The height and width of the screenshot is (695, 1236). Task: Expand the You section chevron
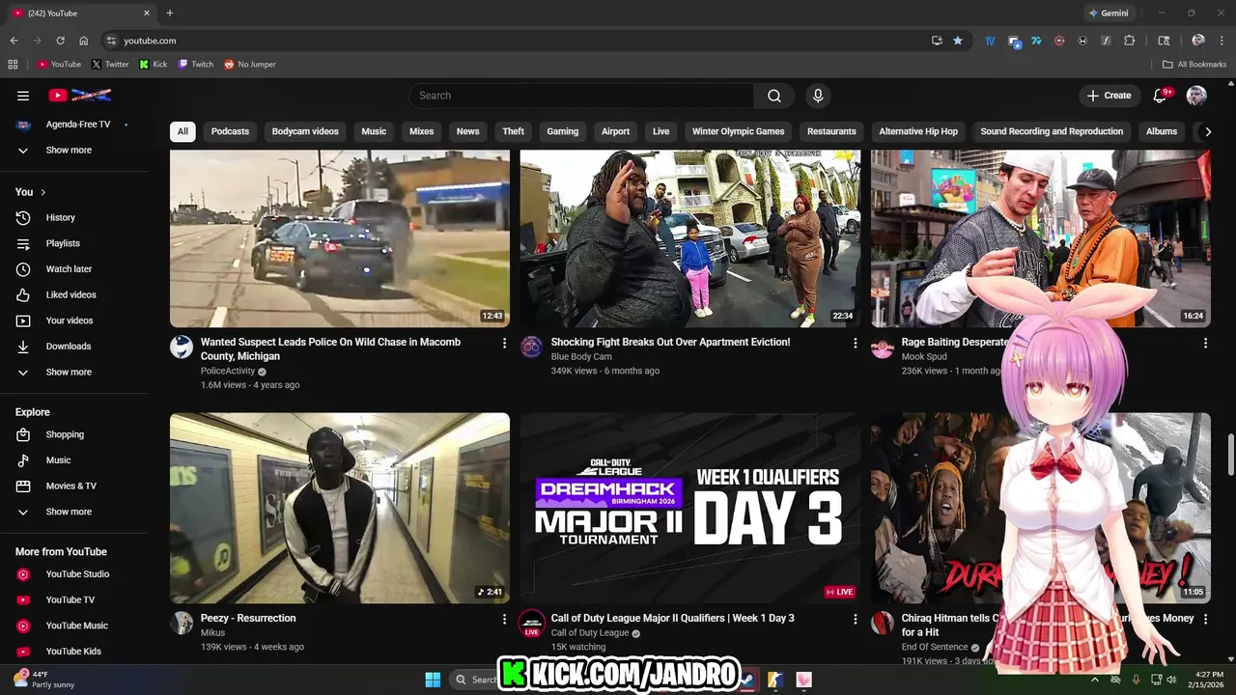click(43, 192)
